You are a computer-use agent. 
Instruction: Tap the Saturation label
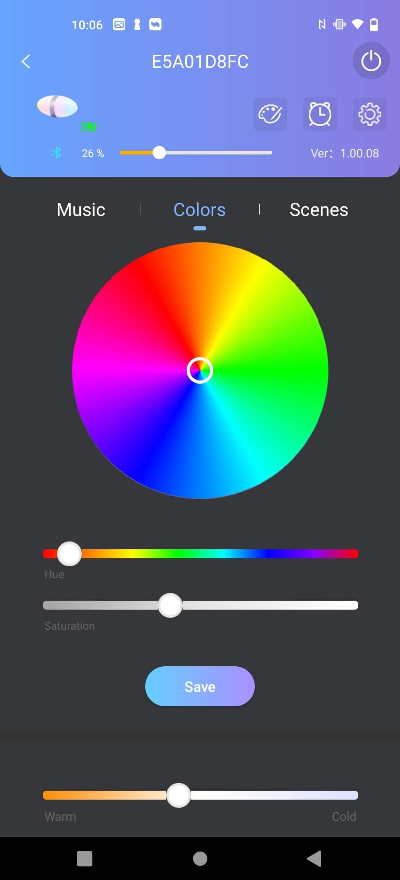(70, 626)
